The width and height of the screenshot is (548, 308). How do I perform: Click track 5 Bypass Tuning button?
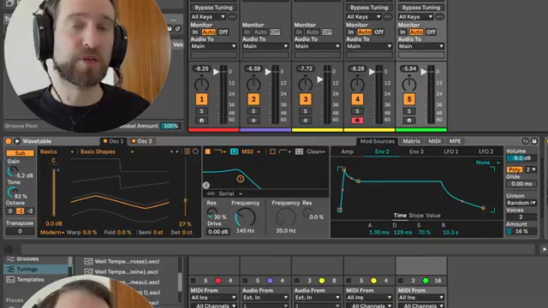(421, 8)
